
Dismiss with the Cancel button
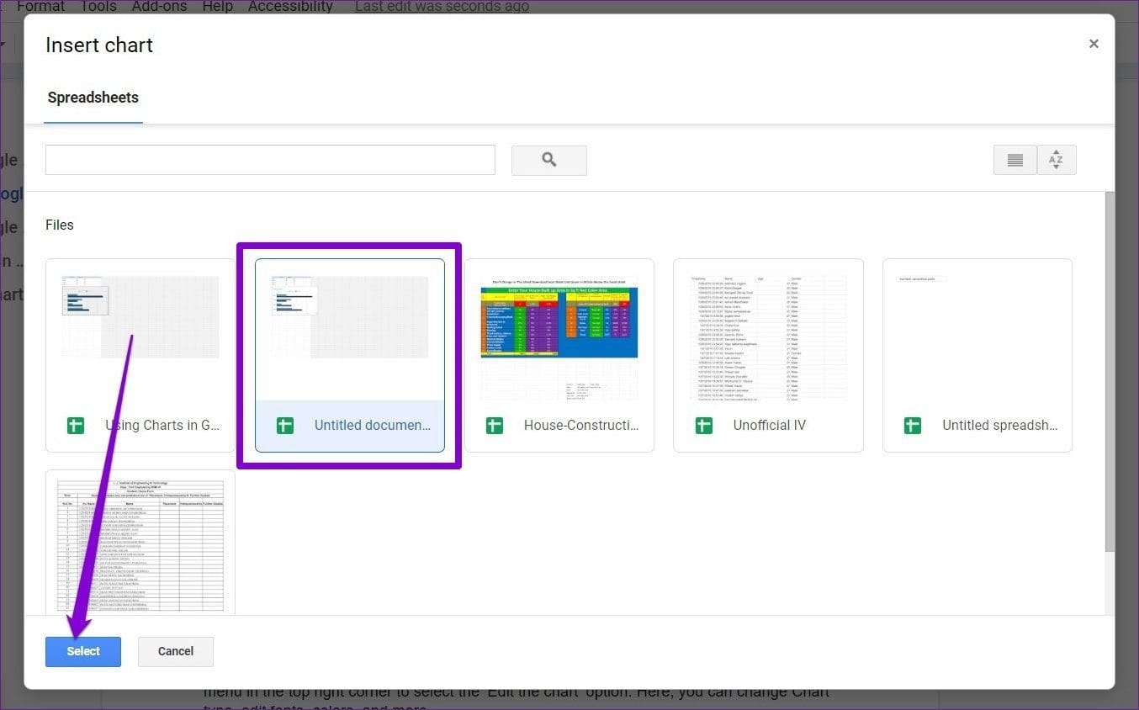click(x=176, y=651)
